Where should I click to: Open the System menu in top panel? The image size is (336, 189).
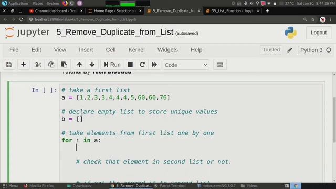click(x=52, y=3)
